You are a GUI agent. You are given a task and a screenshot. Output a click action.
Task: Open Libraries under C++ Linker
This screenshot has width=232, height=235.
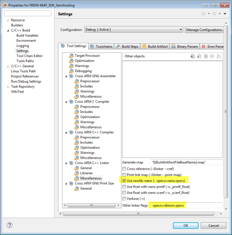tap(87, 173)
